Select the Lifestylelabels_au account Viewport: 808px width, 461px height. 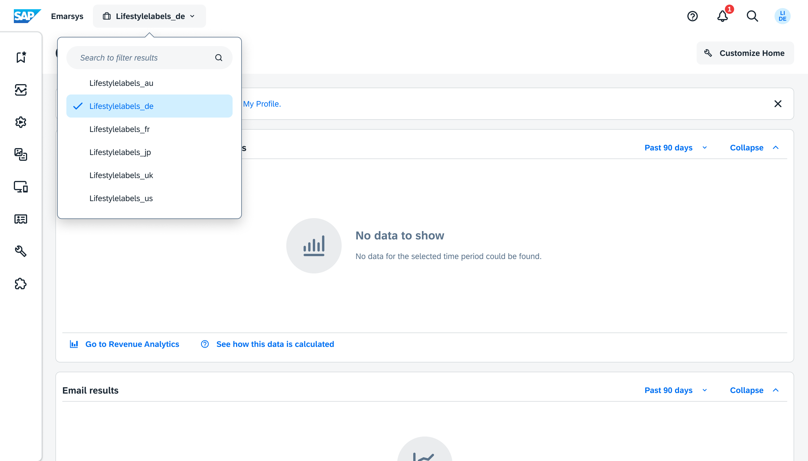coord(149,83)
